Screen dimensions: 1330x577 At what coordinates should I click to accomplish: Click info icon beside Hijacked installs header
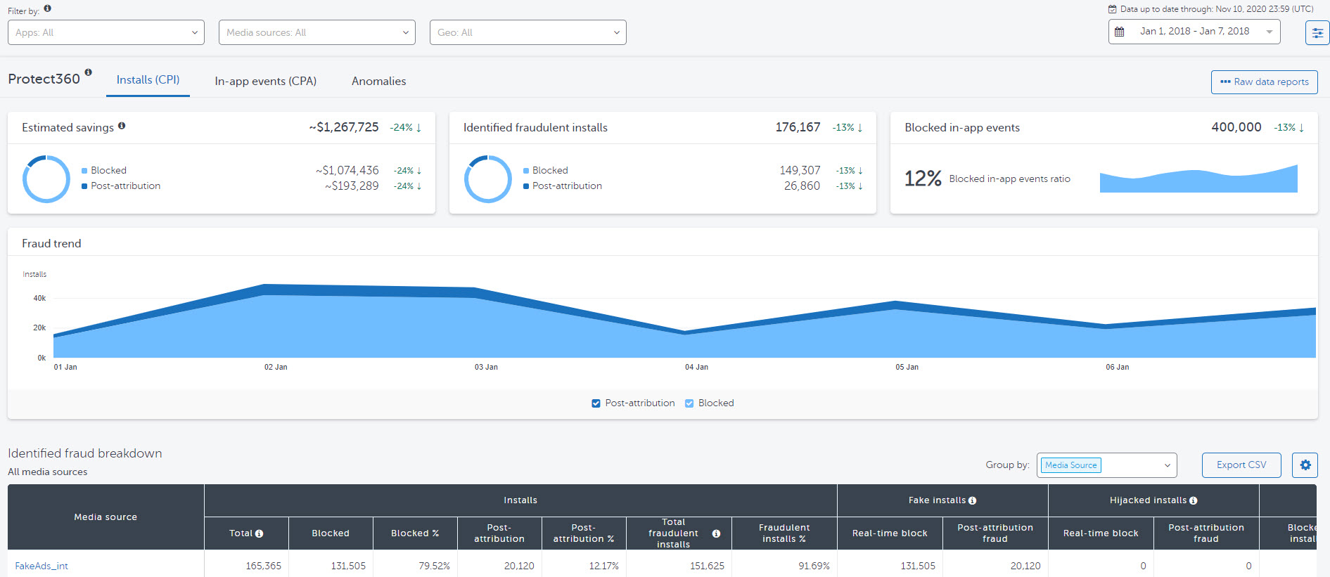tap(1193, 500)
